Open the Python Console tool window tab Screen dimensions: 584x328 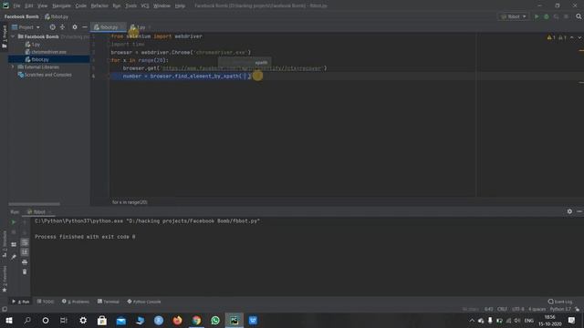click(144, 302)
